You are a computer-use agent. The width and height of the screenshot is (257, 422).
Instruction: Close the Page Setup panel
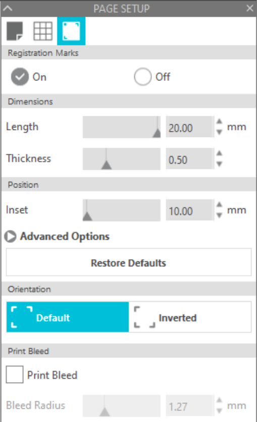[x=250, y=9]
